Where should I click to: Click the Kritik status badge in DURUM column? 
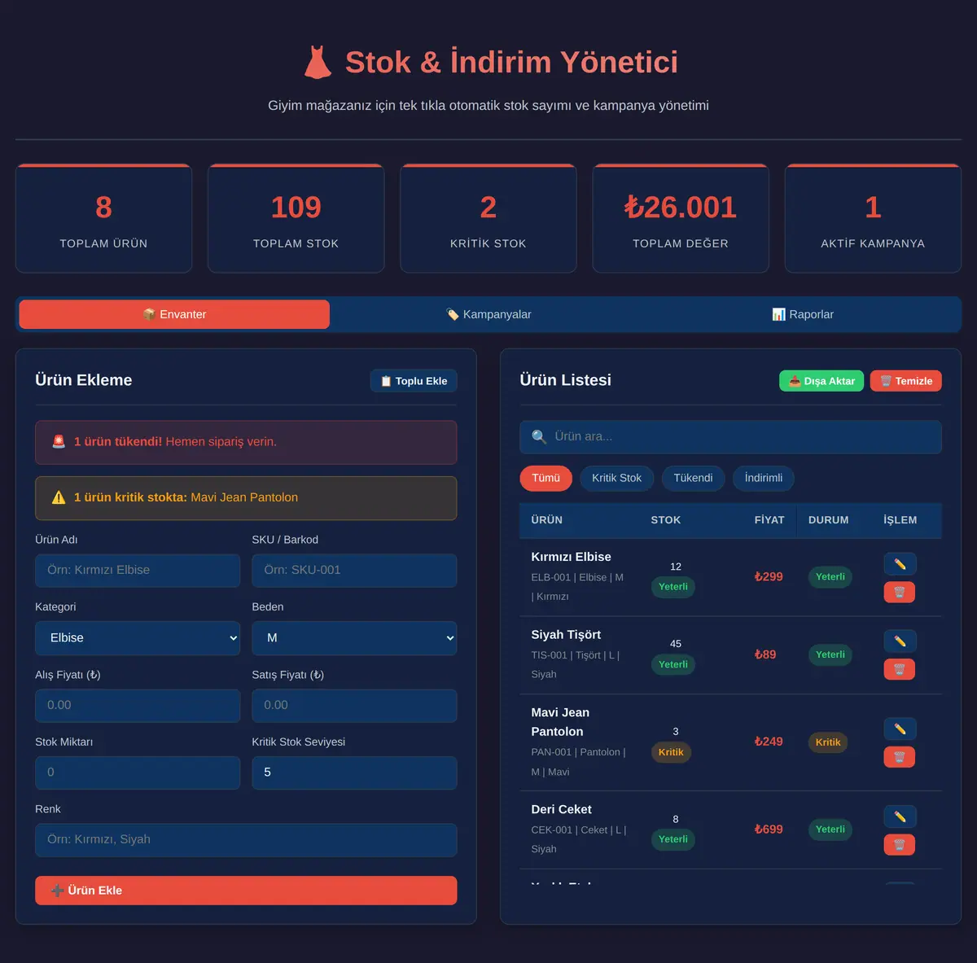(x=828, y=742)
